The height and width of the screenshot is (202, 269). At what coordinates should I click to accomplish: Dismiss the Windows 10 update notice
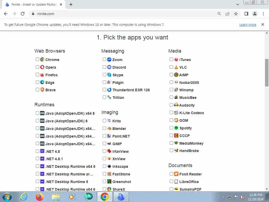[263, 24]
